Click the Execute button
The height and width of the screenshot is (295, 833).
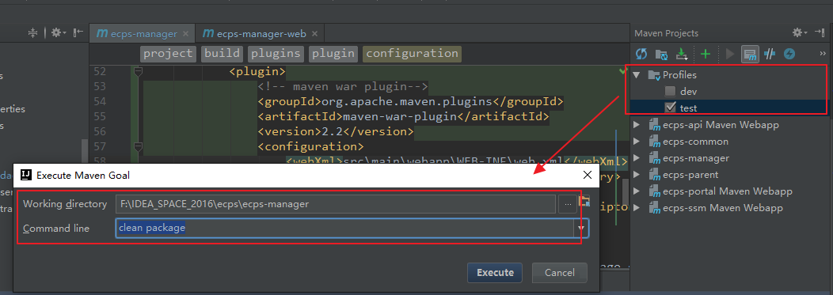495,273
